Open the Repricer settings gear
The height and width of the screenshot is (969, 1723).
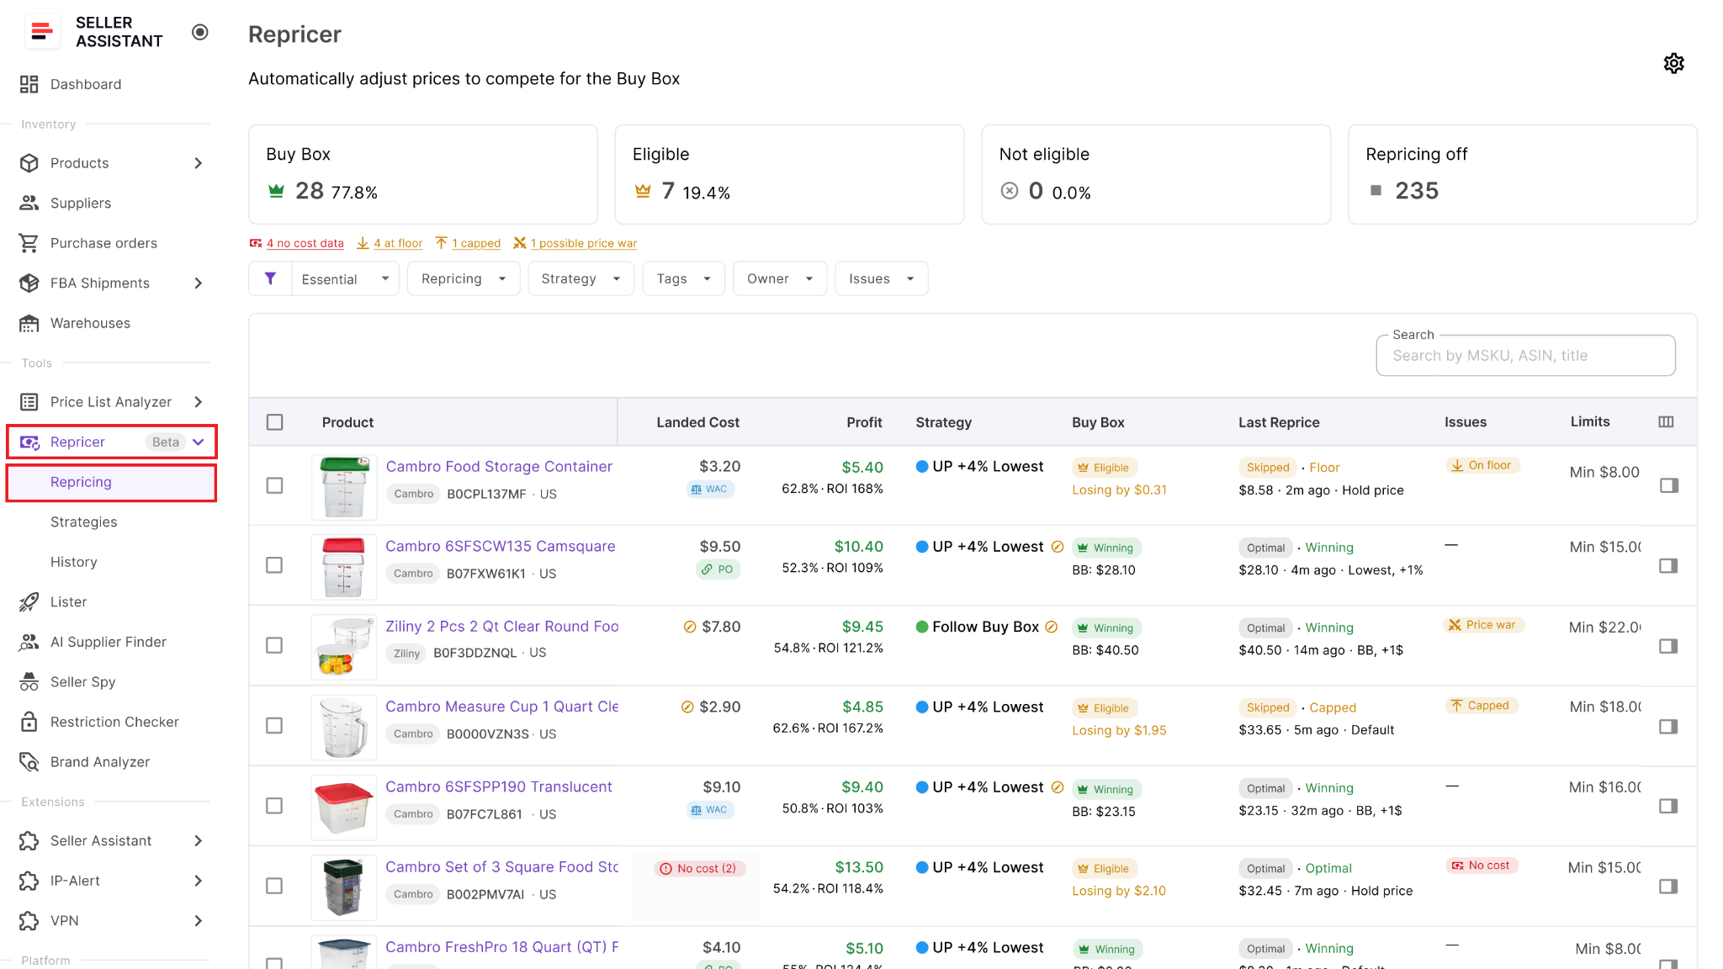coord(1673,63)
